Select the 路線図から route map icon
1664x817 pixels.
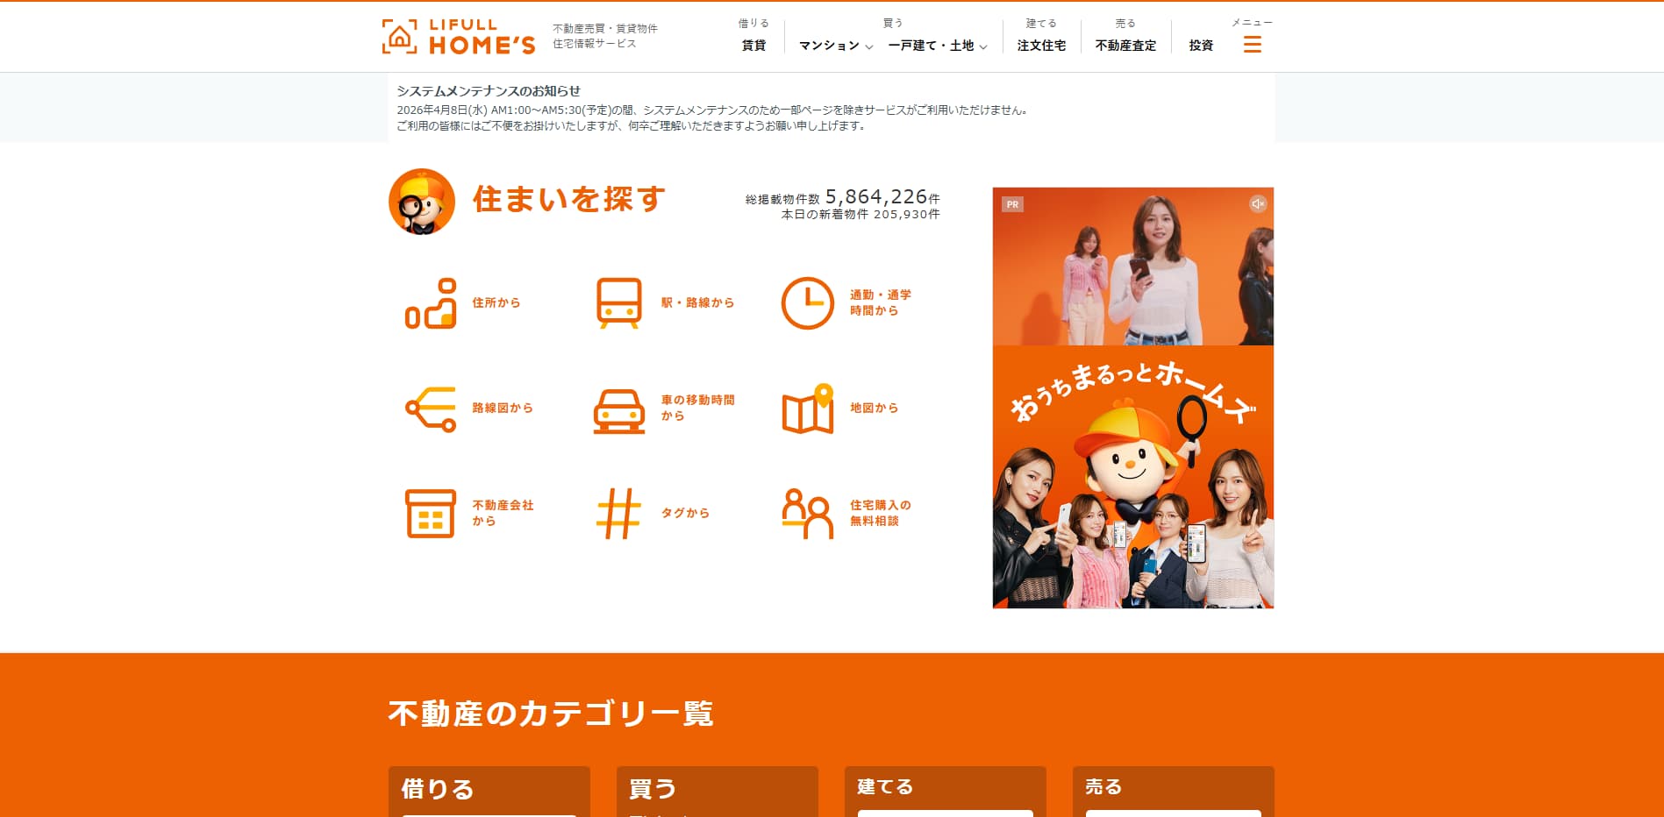432,408
